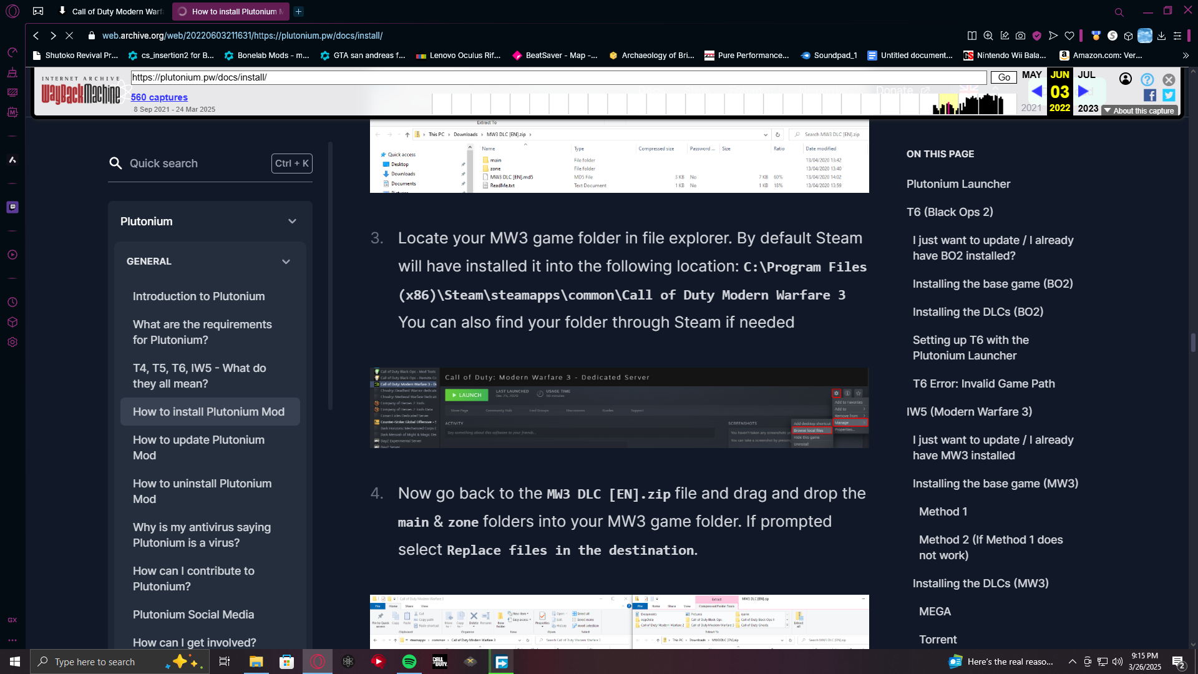Image resolution: width=1198 pixels, height=674 pixels.
Task: Share capture on Facebook
Action: [1149, 95]
